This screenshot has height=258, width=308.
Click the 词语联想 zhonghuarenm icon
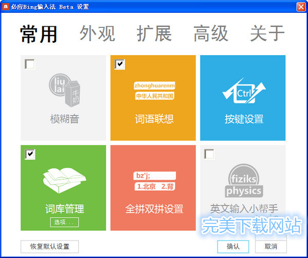[154, 91]
